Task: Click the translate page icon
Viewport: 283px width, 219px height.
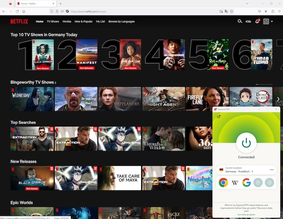Action: [226, 11]
